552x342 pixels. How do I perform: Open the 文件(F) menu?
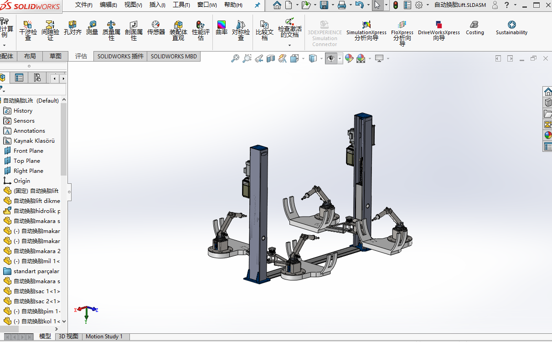[84, 5]
